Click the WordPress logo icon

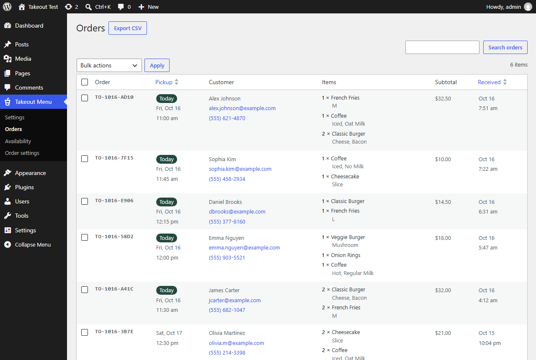pyautogui.click(x=7, y=7)
